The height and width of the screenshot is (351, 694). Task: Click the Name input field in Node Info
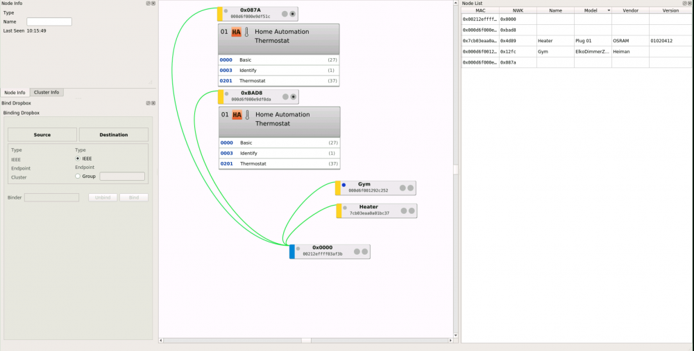[x=49, y=21]
